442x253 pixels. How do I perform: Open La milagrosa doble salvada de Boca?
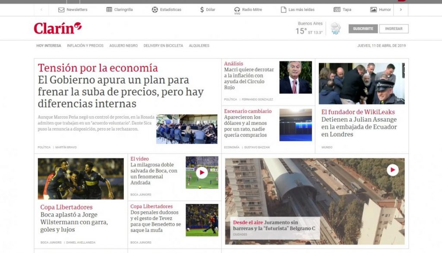154,173
